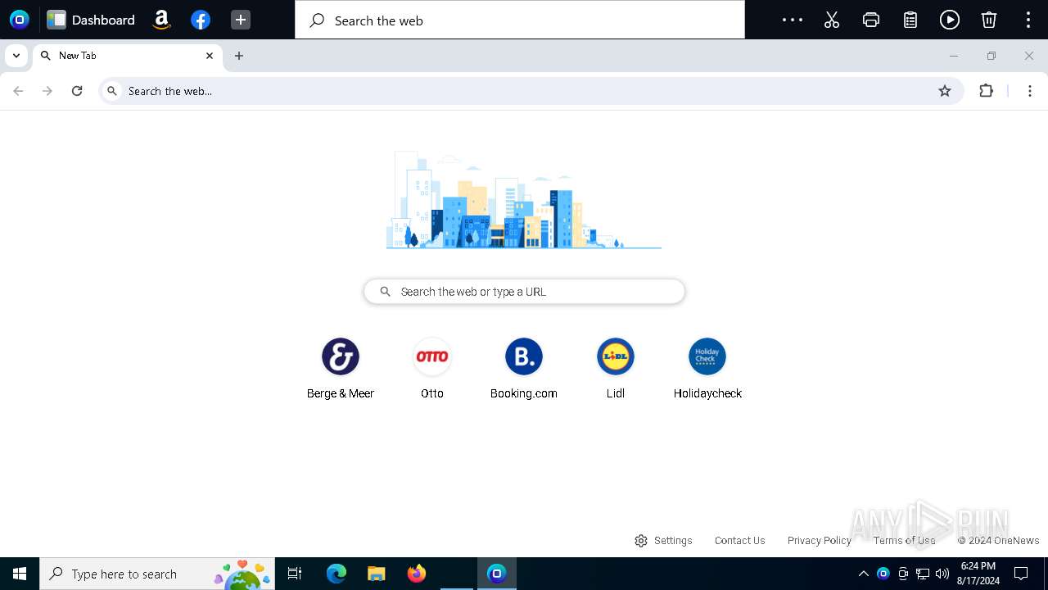Select the New Tab tab
Viewport: 1048px width, 590px height.
click(x=127, y=56)
